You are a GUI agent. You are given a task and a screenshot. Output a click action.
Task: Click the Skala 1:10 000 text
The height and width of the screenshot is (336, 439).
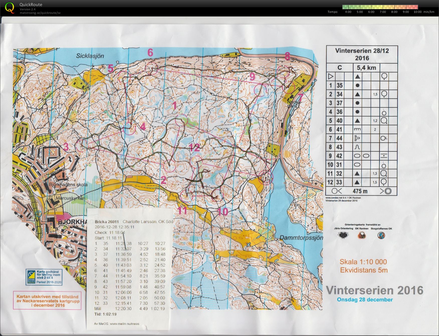(363, 262)
